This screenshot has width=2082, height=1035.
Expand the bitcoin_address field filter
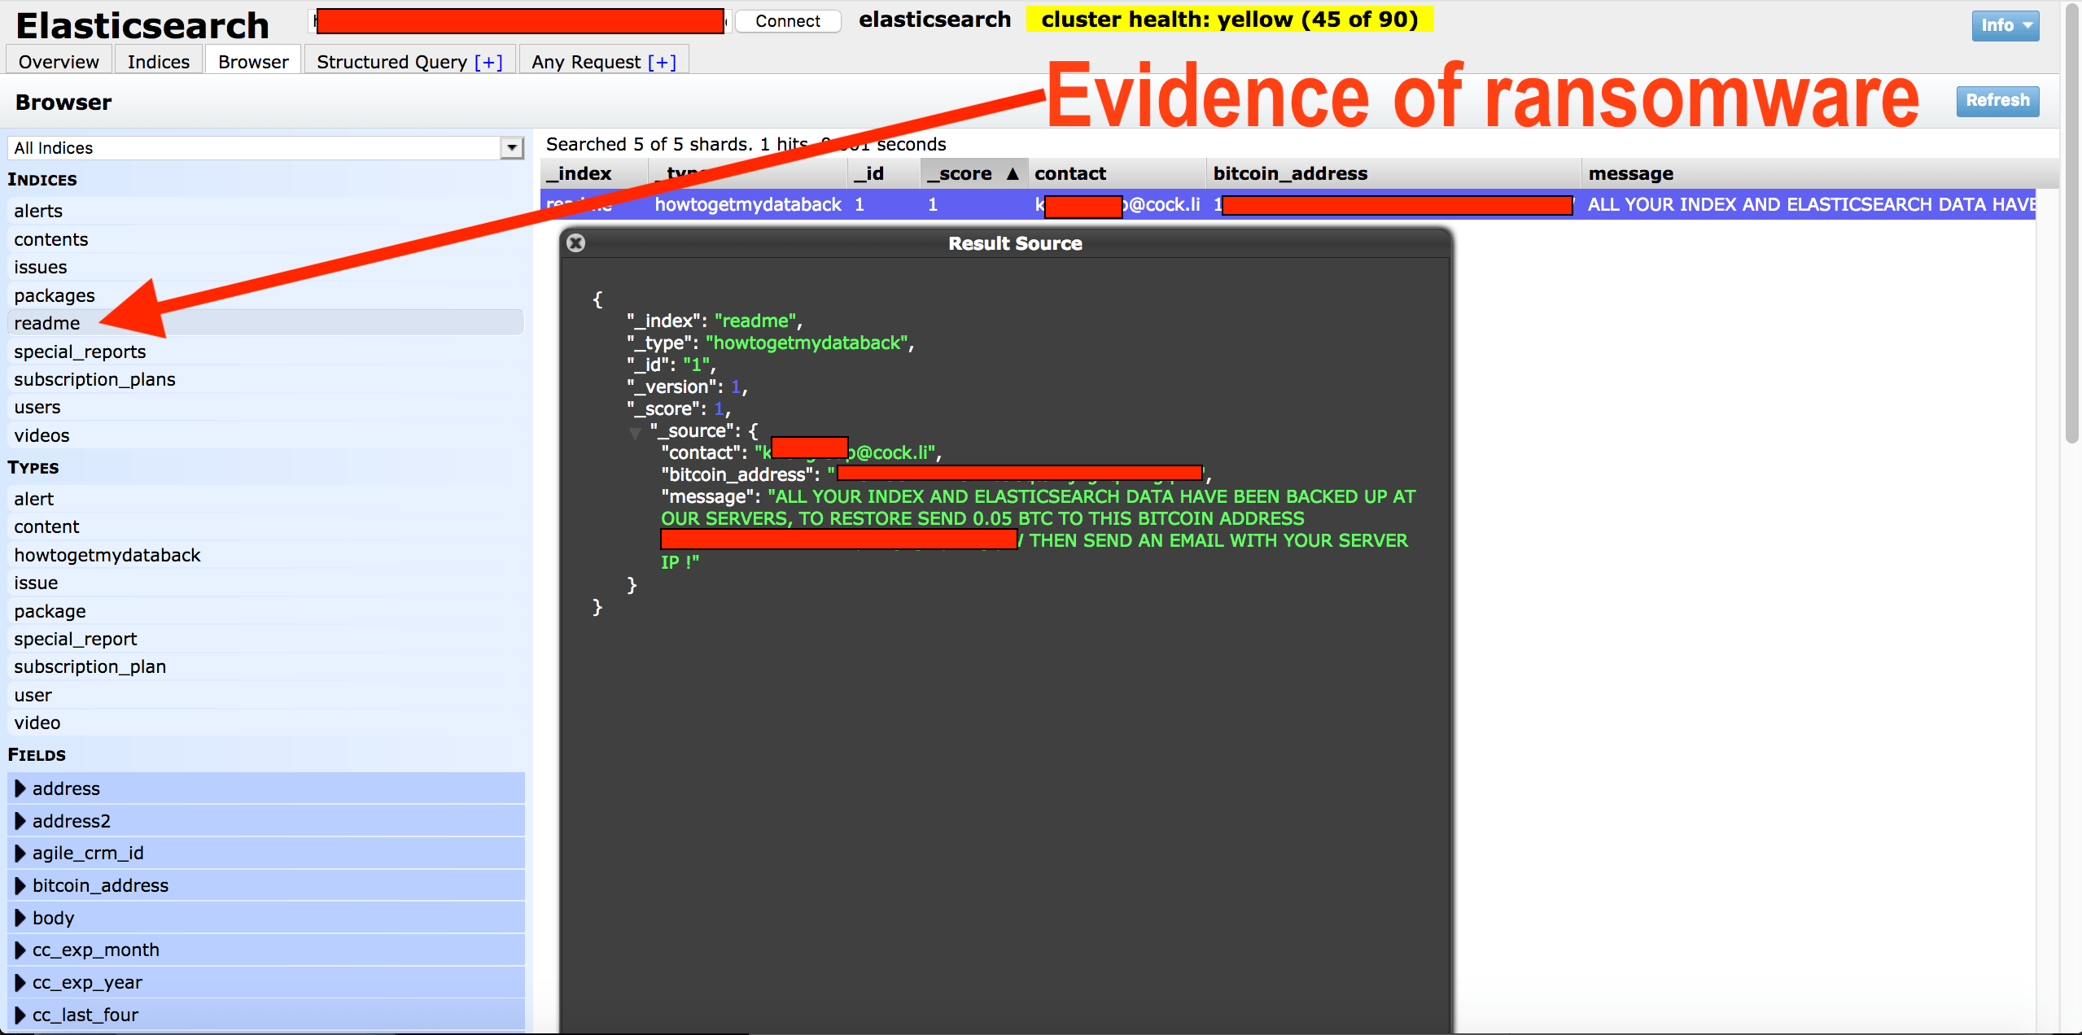click(x=20, y=885)
